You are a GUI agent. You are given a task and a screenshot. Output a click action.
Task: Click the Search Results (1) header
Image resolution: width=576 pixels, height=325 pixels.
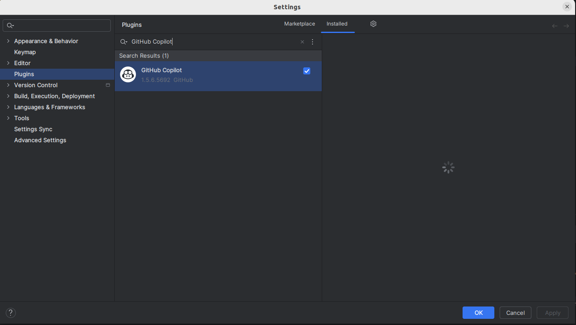point(144,55)
